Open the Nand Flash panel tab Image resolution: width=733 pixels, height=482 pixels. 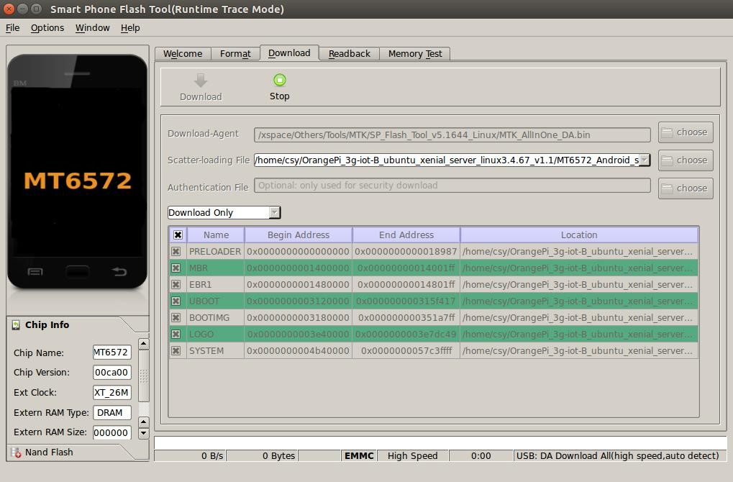[49, 452]
